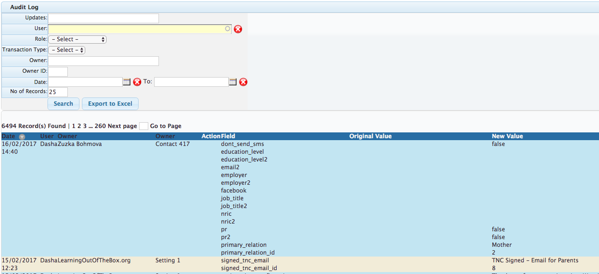This screenshot has height=274, width=599.
Task: Focus the Updates input field
Action: 103,18
